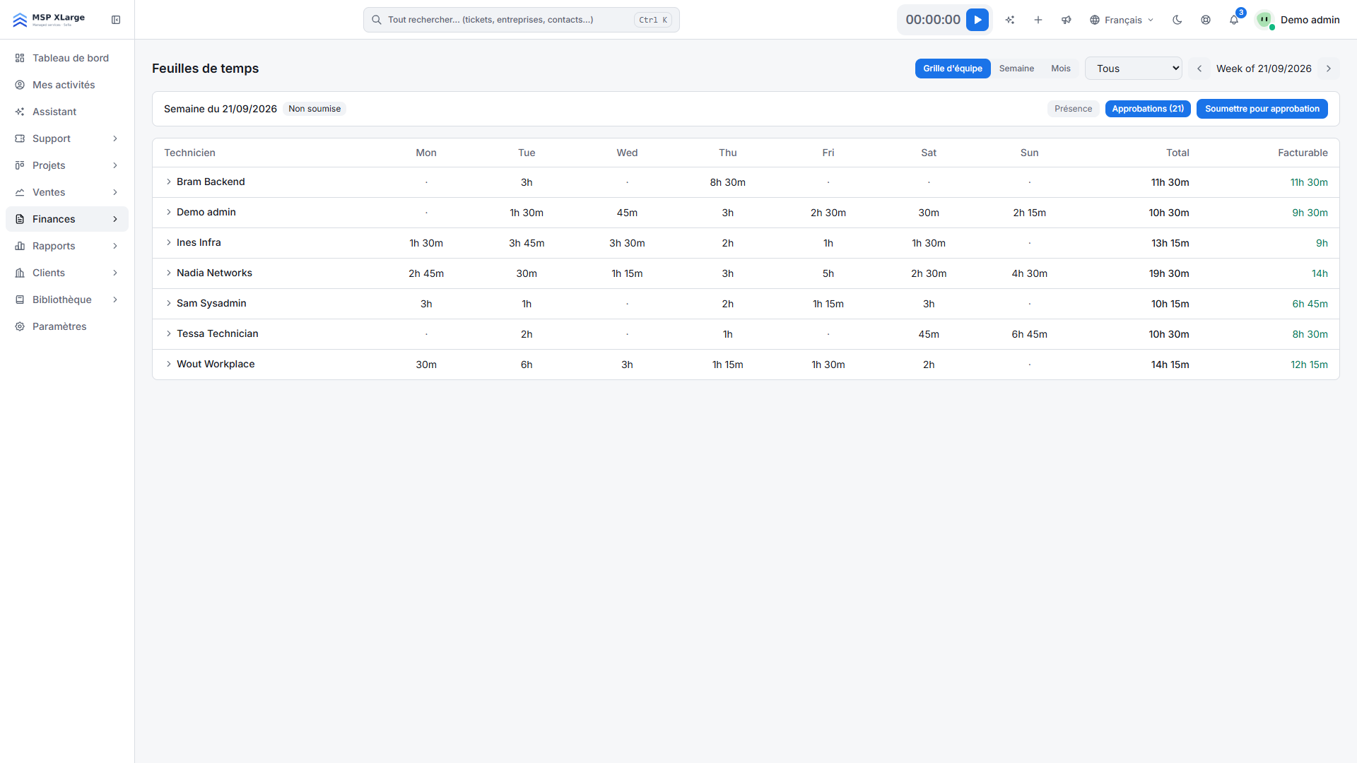Expand the Ines Infra row
This screenshot has height=763, width=1357.
(x=169, y=242)
